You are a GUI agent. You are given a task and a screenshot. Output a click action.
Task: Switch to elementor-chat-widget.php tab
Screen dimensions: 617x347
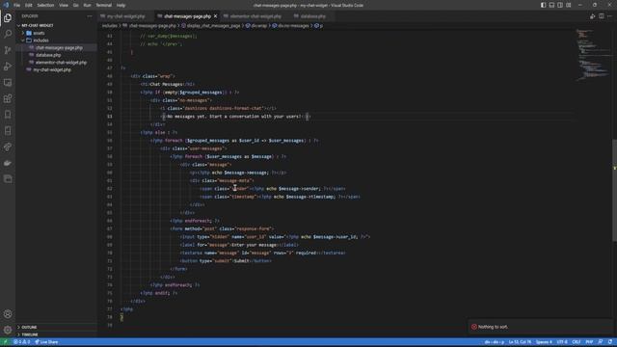255,16
